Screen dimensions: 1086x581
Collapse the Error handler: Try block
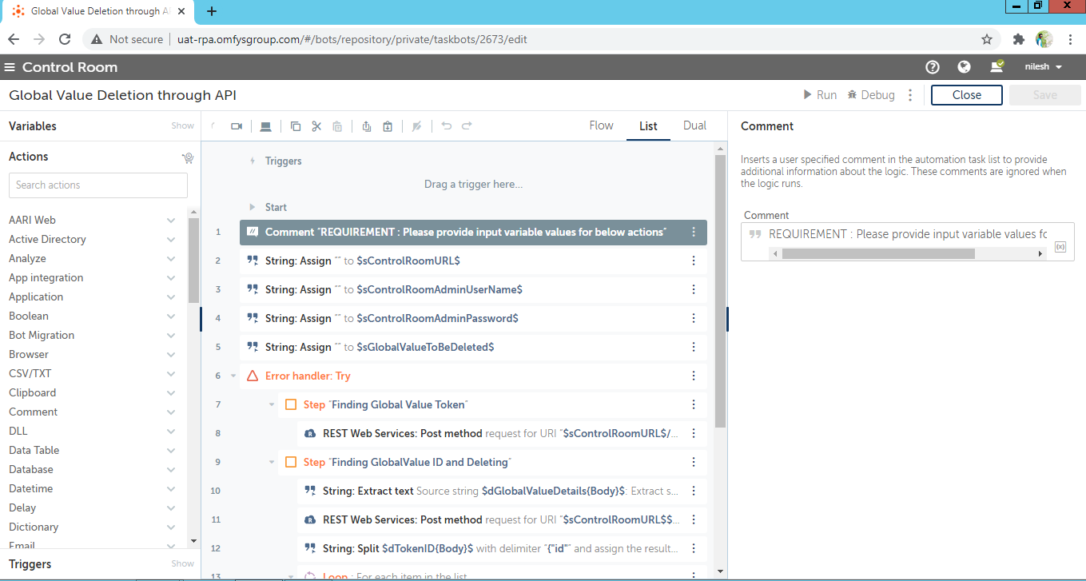[233, 376]
